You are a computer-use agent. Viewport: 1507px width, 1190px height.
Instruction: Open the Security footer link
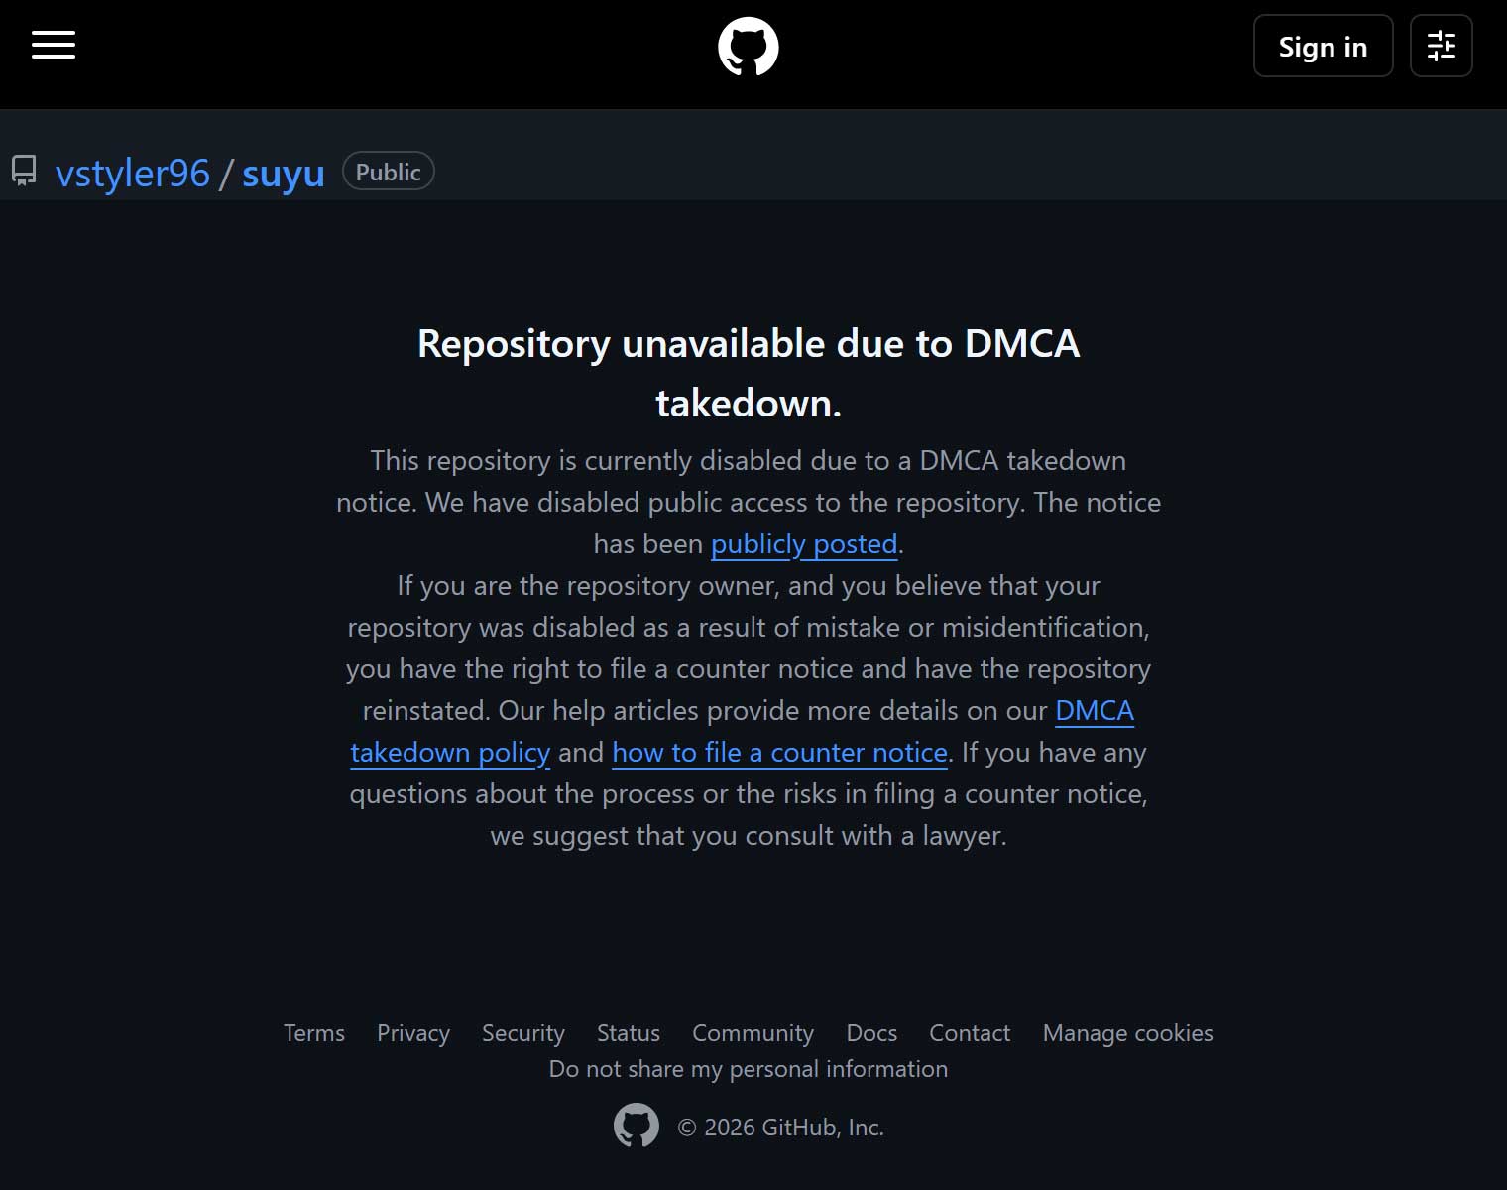coord(523,1033)
